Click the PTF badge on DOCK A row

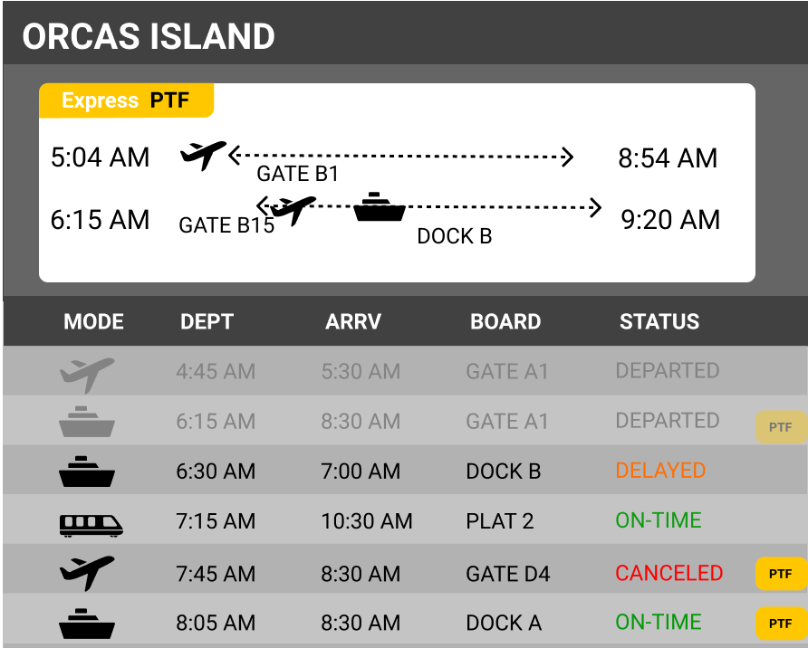(x=781, y=624)
